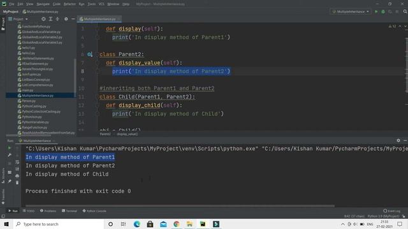Image resolution: width=408 pixels, height=229 pixels.
Task: Open the TODO tool window tab
Action: [x=29, y=211]
